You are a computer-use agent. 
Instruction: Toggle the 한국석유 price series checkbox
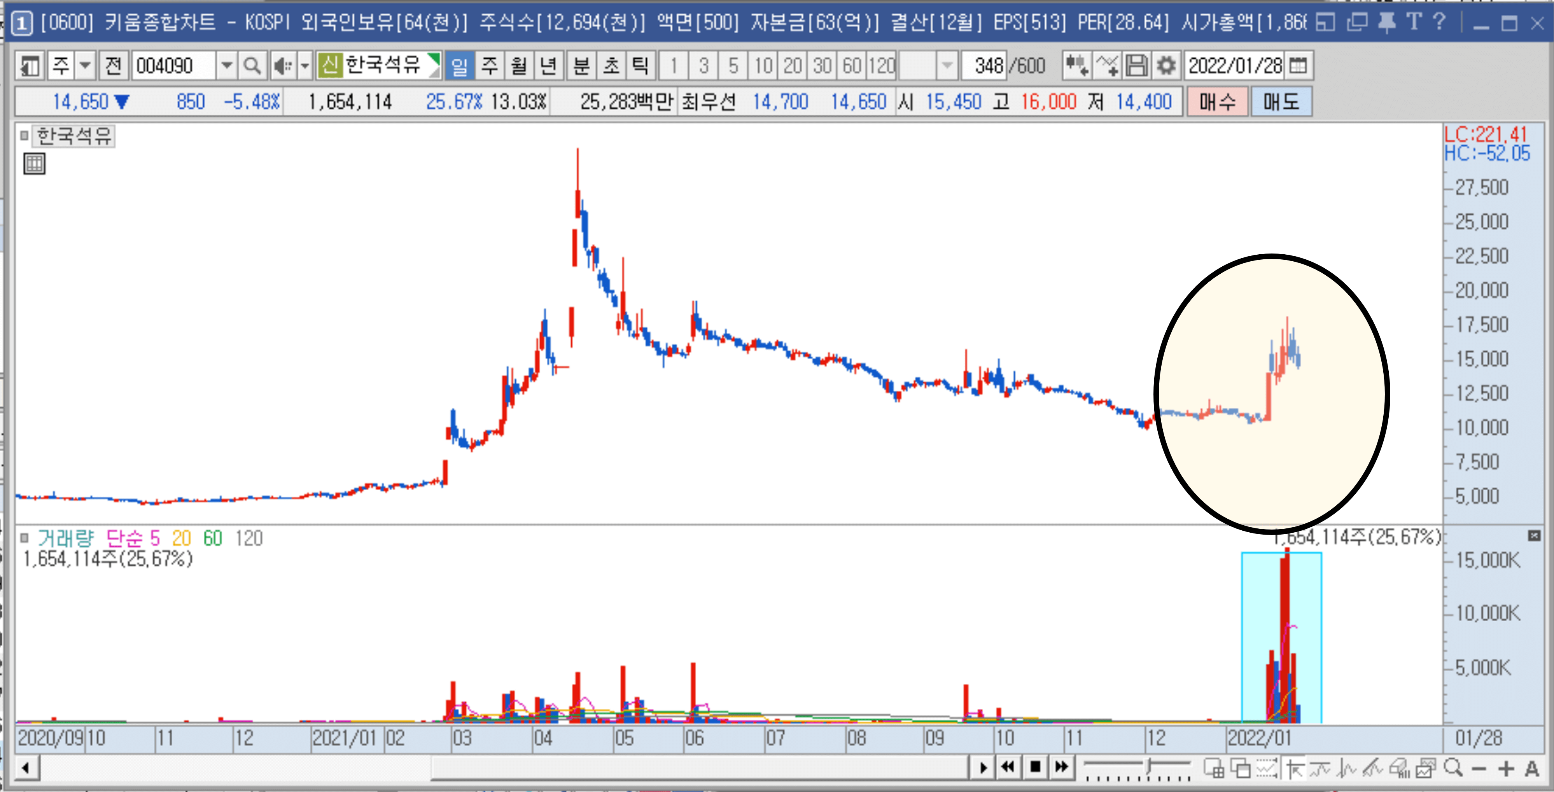(24, 136)
